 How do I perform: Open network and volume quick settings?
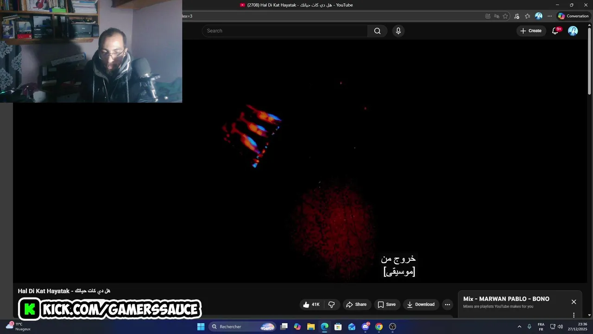pyautogui.click(x=556, y=327)
